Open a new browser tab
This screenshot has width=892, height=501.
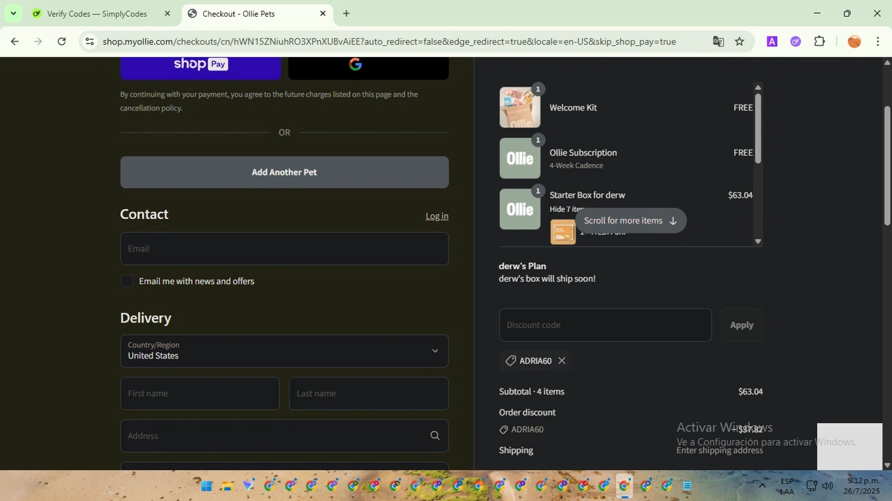(346, 14)
